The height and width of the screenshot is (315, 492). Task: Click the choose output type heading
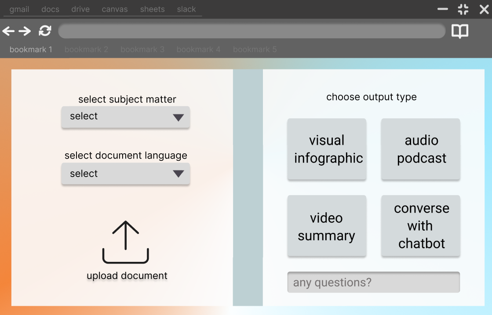371,97
